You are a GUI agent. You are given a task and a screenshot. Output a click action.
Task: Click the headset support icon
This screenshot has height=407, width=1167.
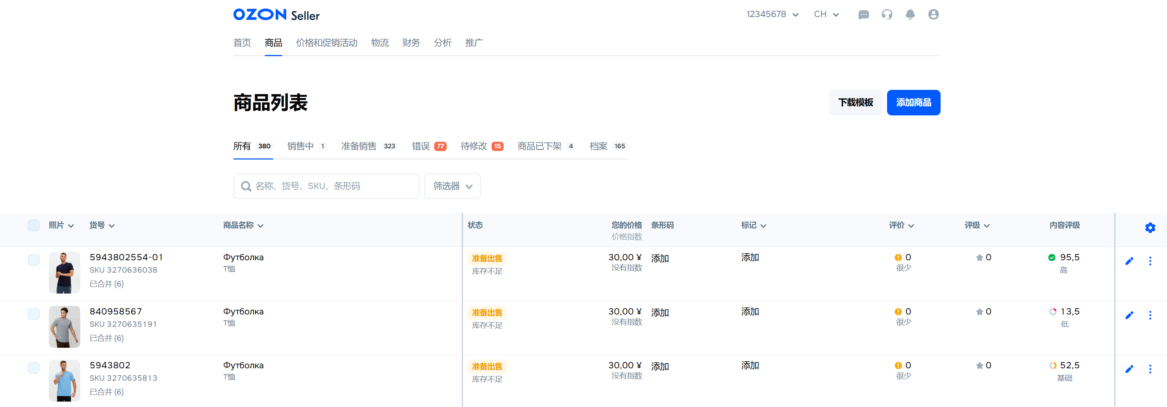tap(887, 14)
